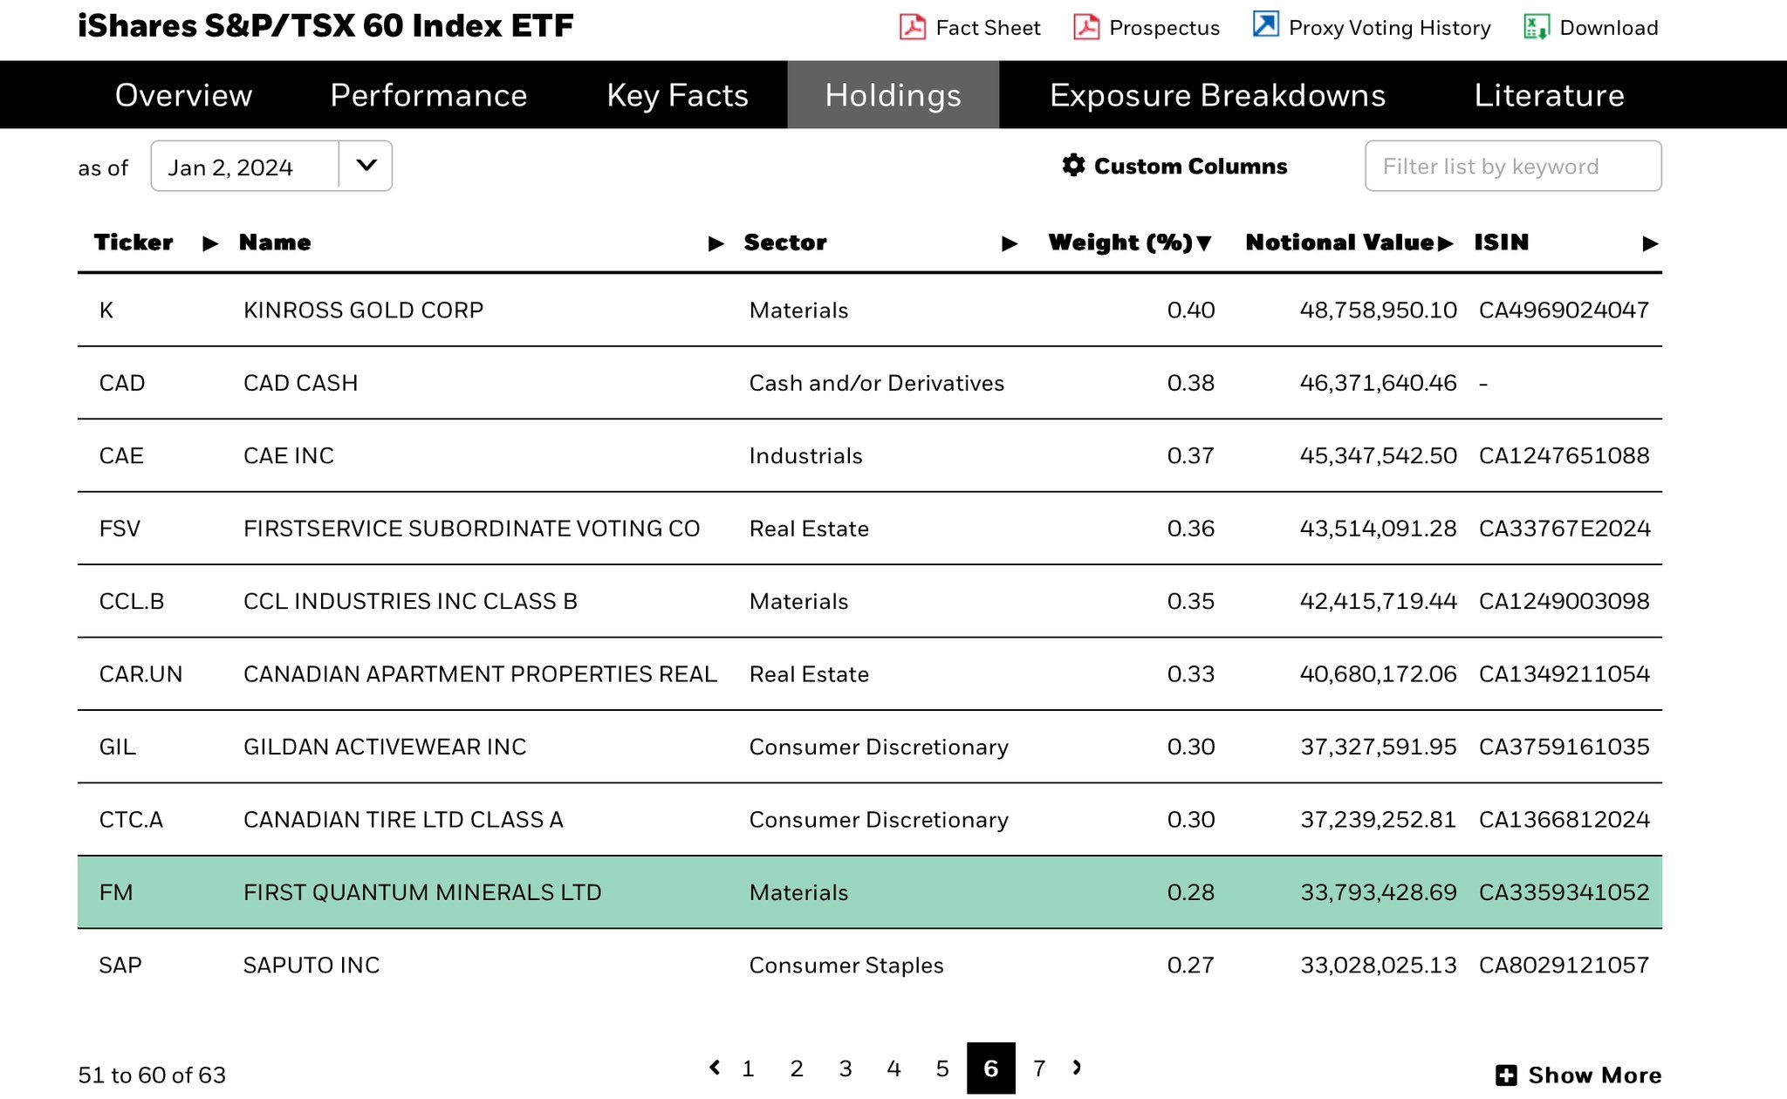The width and height of the screenshot is (1787, 1099).
Task: Go to next page using right chevron
Action: click(x=1077, y=1067)
